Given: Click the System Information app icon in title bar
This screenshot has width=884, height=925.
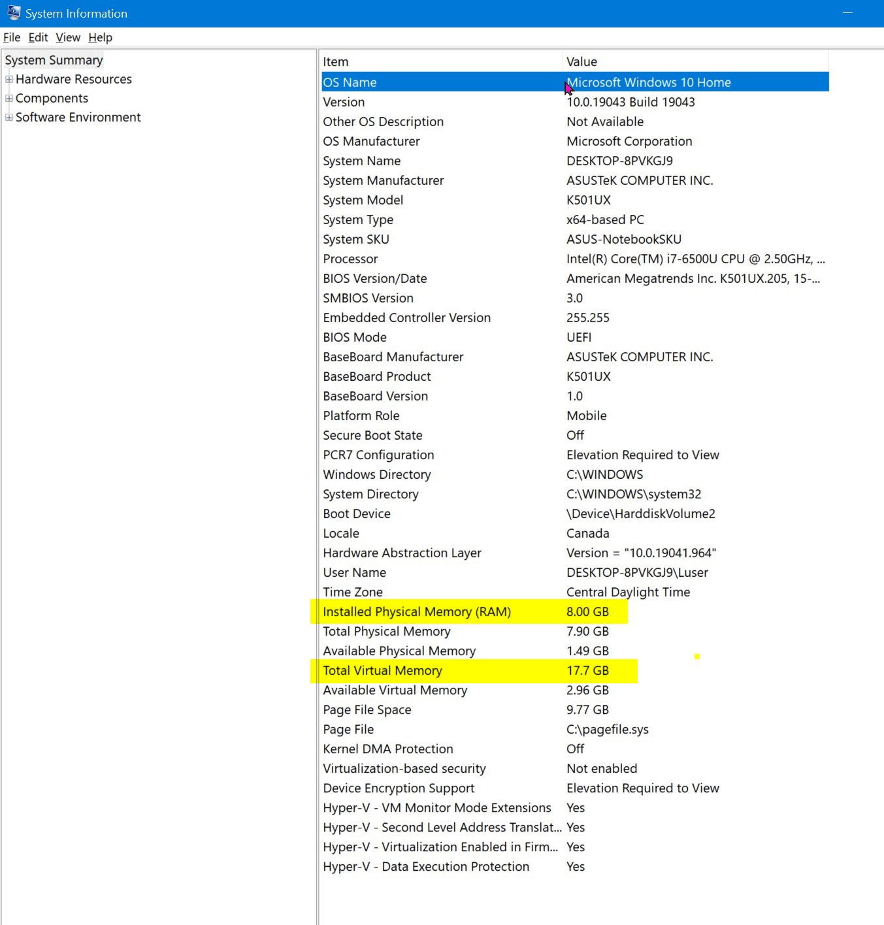Looking at the screenshot, I should [x=14, y=12].
